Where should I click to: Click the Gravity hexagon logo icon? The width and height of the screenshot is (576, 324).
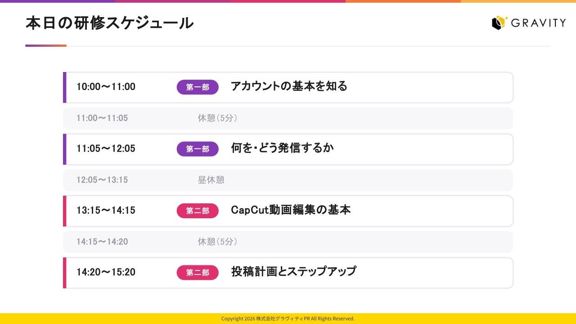point(499,22)
